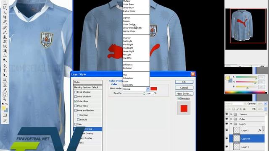
Task: Select the Healing Brush tool
Action: 5,28
